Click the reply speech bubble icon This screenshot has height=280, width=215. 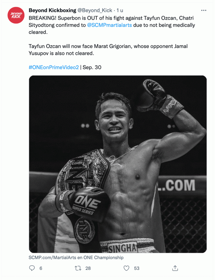(32, 268)
